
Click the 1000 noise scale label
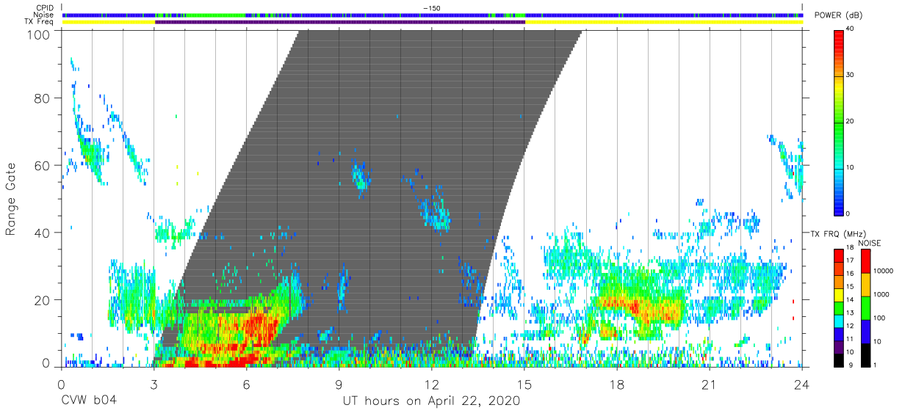[x=881, y=294]
